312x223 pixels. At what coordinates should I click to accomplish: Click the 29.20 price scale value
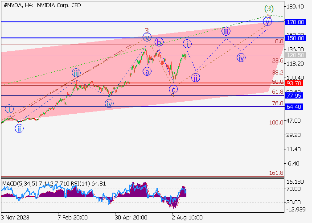click(293, 135)
